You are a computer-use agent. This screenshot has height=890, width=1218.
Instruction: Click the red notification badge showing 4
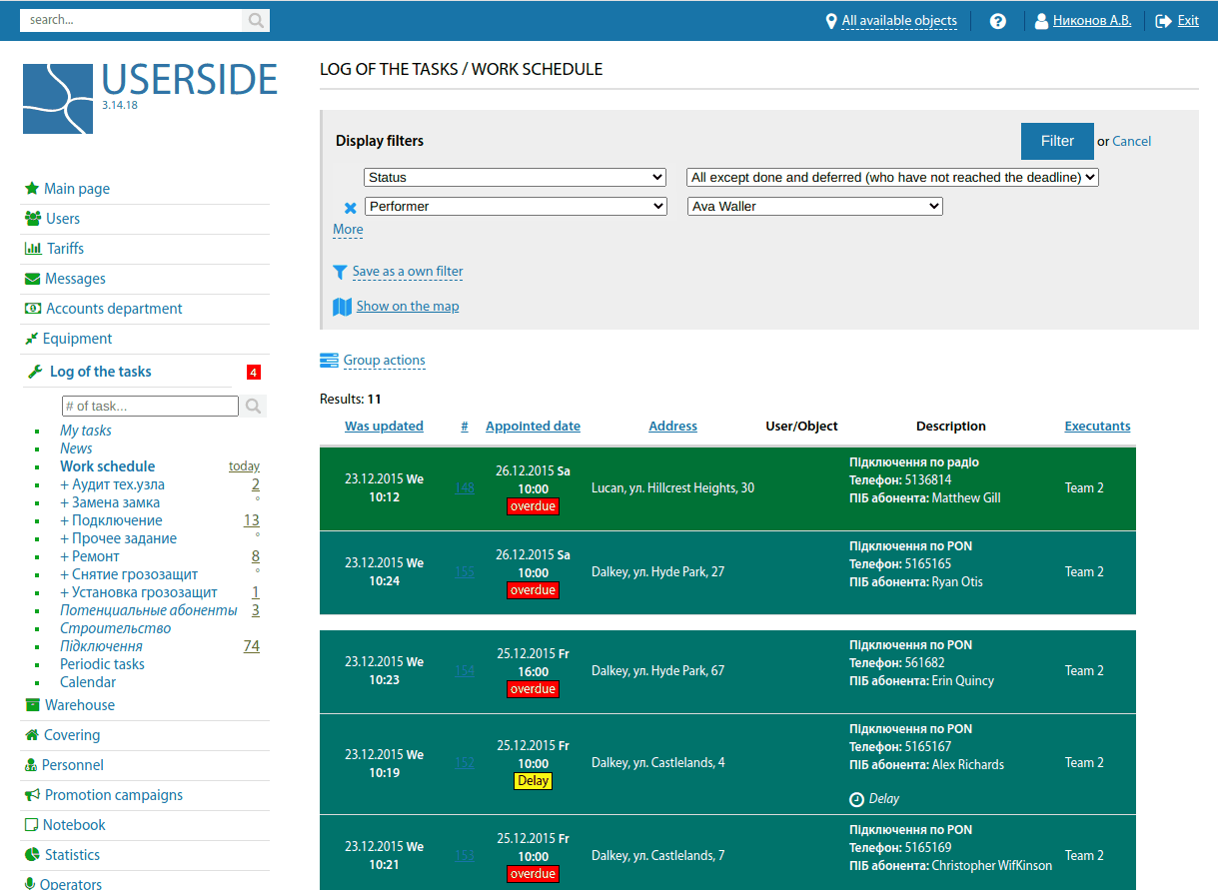pyautogui.click(x=254, y=373)
